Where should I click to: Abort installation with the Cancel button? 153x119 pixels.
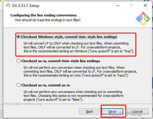pyautogui.click(x=138, y=112)
